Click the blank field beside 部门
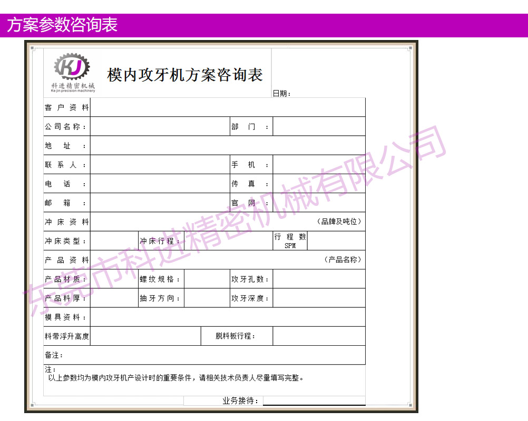 pyautogui.click(x=319, y=126)
